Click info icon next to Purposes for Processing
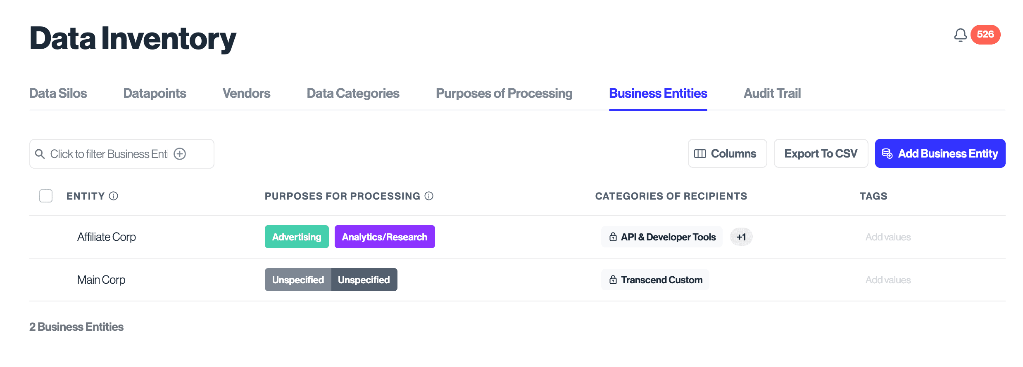The height and width of the screenshot is (367, 1023). [x=429, y=196]
